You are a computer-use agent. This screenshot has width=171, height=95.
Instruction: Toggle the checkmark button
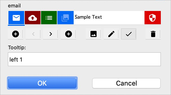pyautogui.click(x=129, y=34)
